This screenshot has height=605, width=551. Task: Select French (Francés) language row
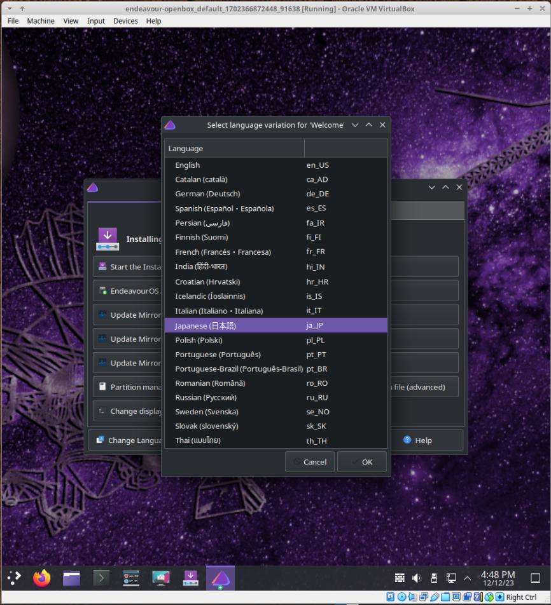pyautogui.click(x=276, y=252)
